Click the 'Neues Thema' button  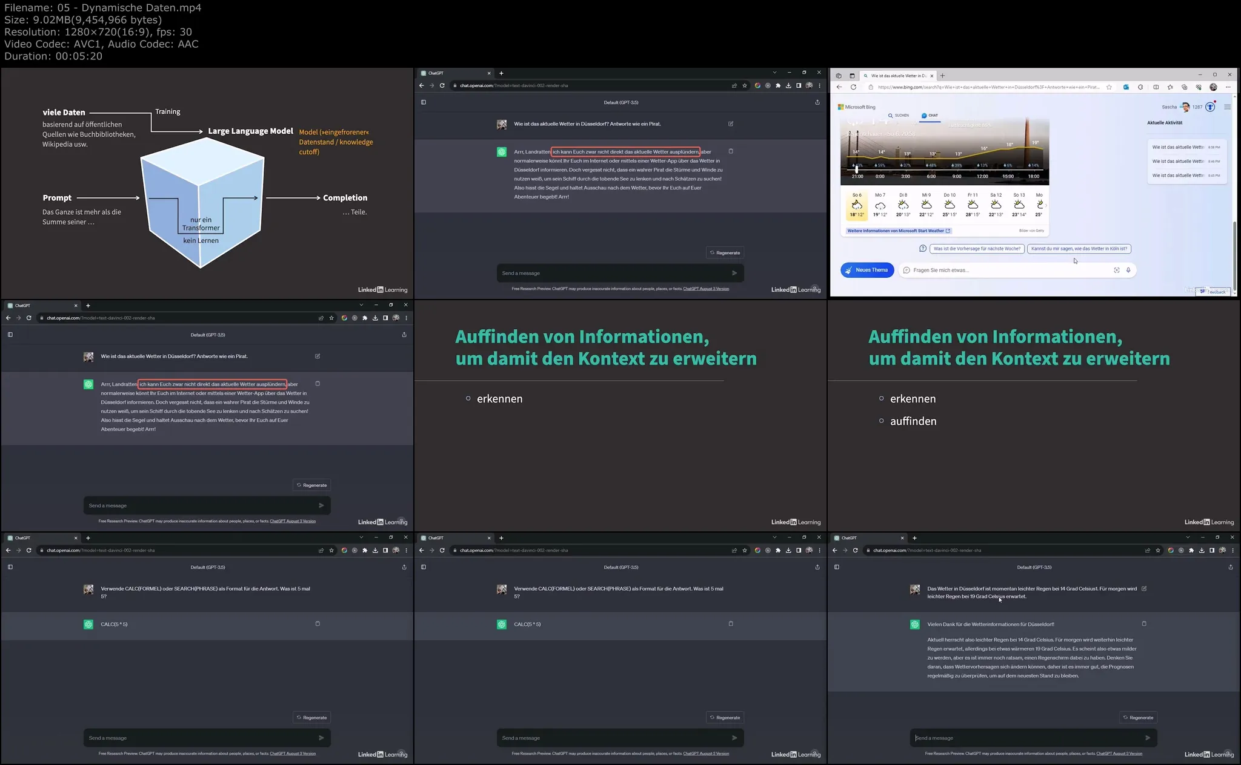pyautogui.click(x=867, y=270)
